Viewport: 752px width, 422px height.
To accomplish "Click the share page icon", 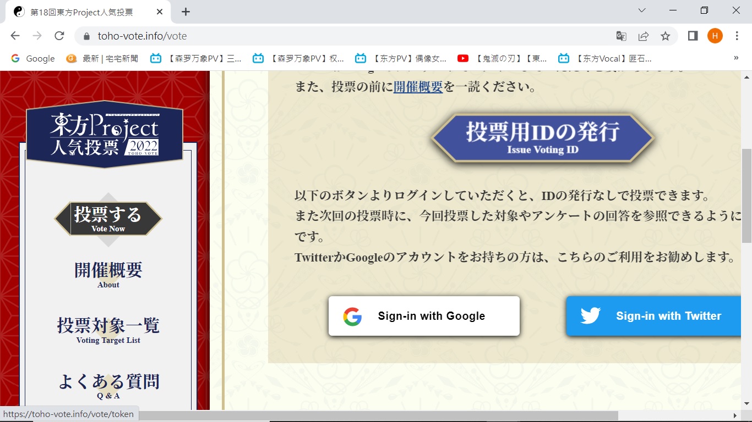I will pyautogui.click(x=643, y=36).
